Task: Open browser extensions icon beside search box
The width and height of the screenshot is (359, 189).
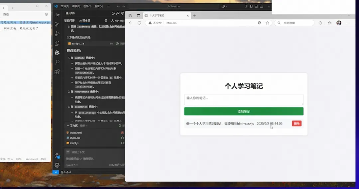Action: [x=320, y=23]
